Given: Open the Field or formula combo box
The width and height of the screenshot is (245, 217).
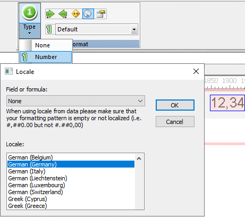Looking at the screenshot, I should (x=75, y=101).
